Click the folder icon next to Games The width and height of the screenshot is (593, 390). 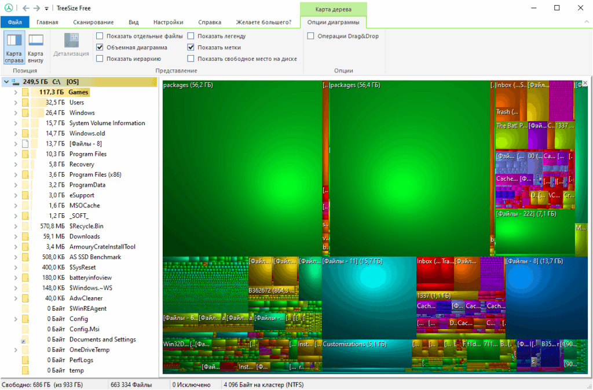(24, 92)
